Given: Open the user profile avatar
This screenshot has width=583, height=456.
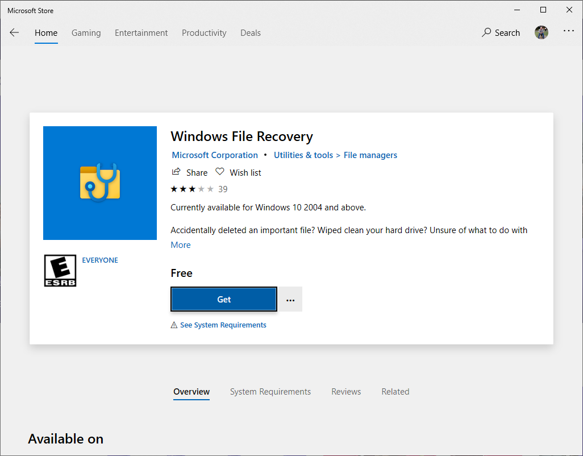Looking at the screenshot, I should [542, 33].
